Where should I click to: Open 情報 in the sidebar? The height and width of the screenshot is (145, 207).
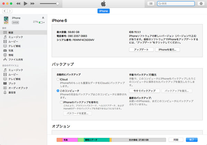23,55
